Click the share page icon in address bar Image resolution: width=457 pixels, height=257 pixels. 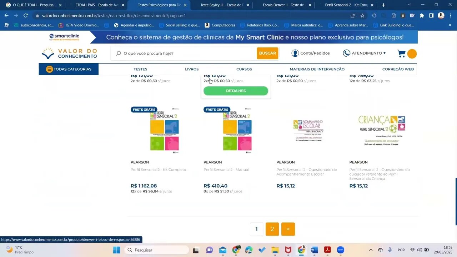(x=353, y=16)
